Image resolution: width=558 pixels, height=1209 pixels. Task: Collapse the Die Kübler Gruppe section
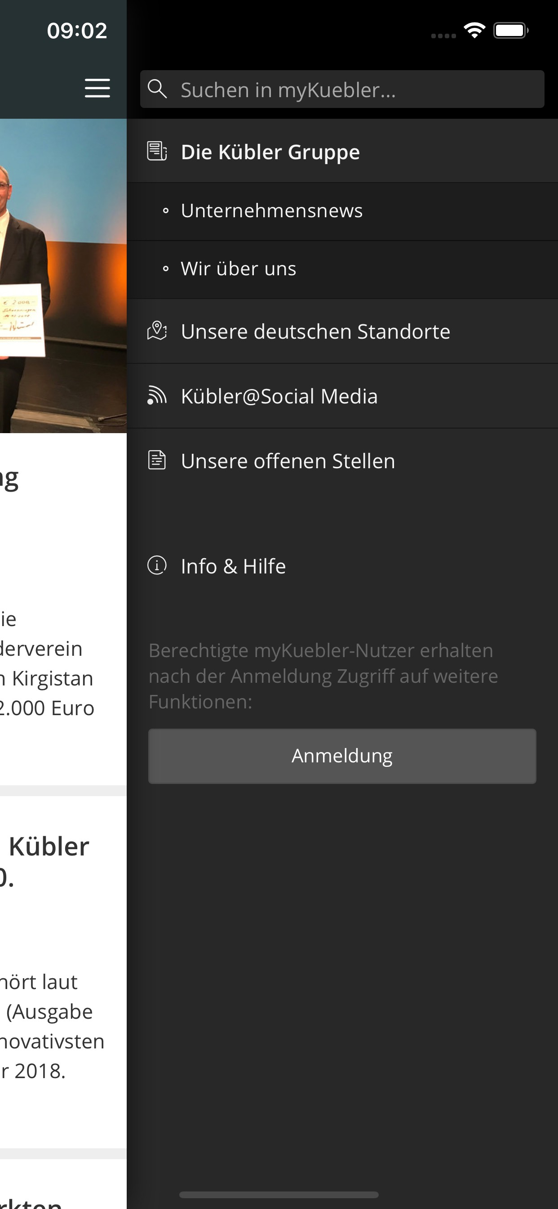point(342,151)
